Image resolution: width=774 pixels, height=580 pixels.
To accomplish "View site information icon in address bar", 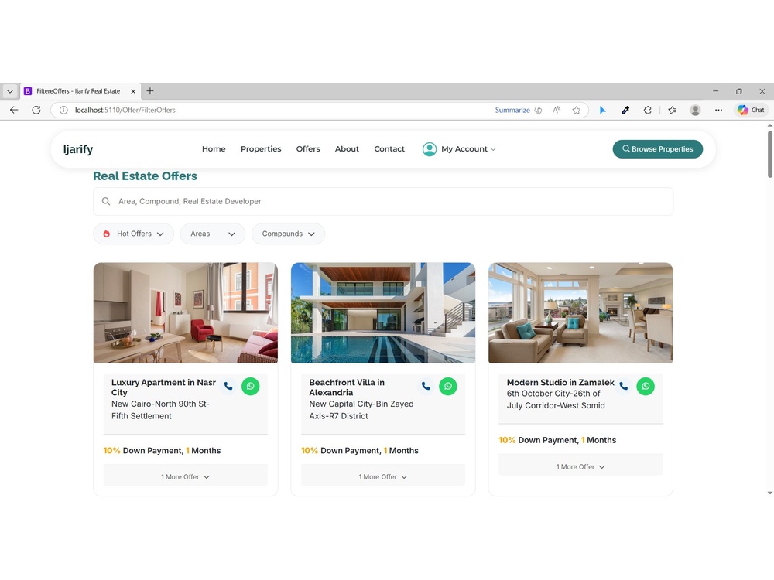I will click(63, 110).
